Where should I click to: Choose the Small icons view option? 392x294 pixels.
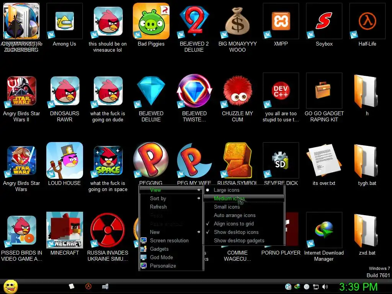[x=244, y=207]
